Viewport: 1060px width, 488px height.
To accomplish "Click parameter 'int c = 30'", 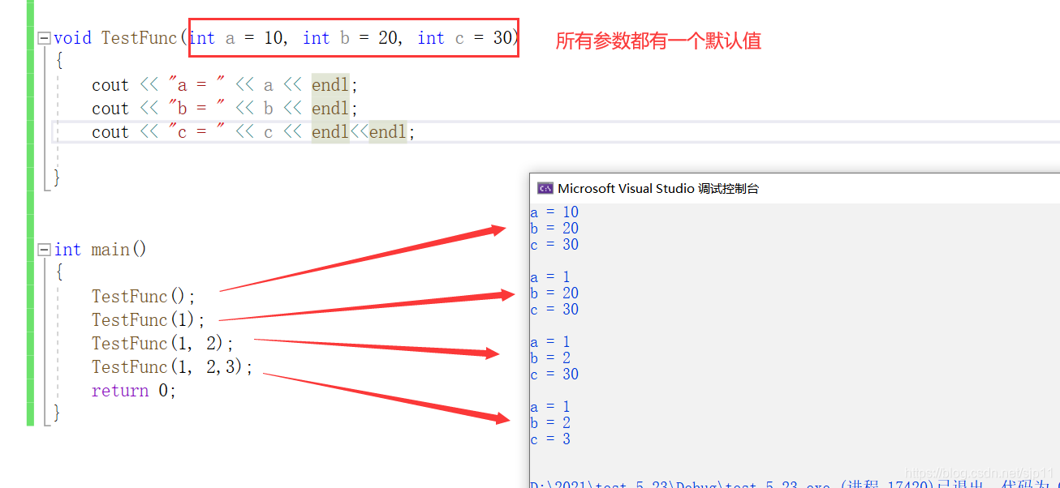I will pyautogui.click(x=466, y=38).
